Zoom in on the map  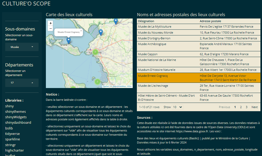point(51,23)
